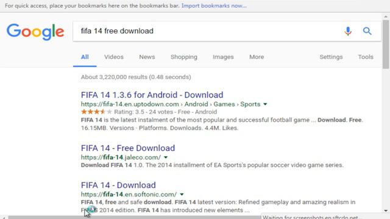Open the More search categories menu

coord(257,57)
